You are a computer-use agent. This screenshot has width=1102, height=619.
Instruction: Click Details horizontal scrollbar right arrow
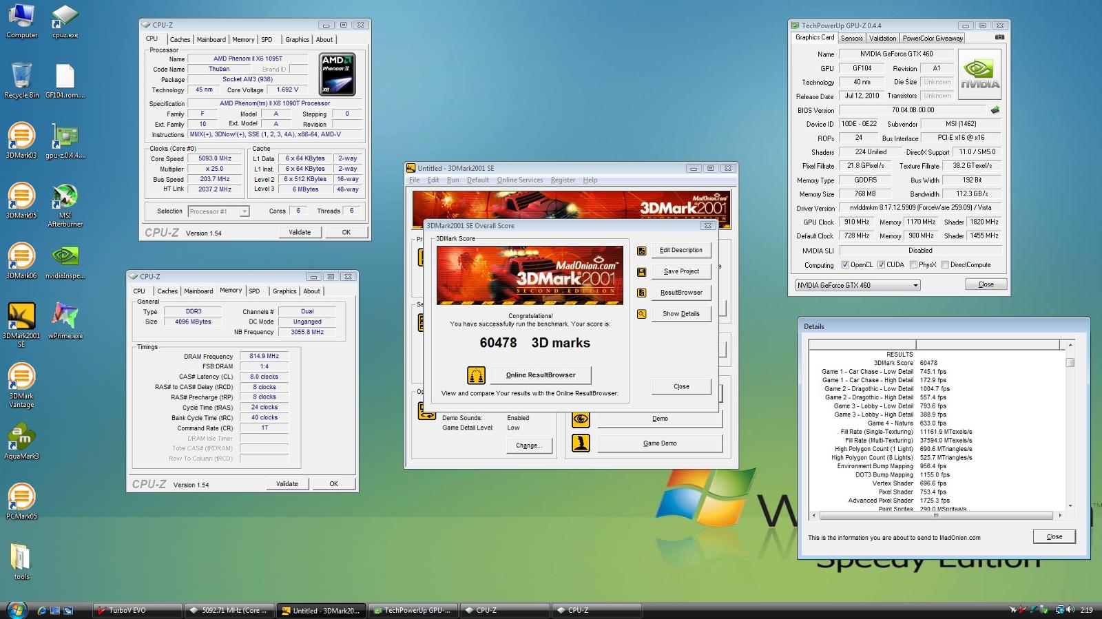[x=1060, y=515]
